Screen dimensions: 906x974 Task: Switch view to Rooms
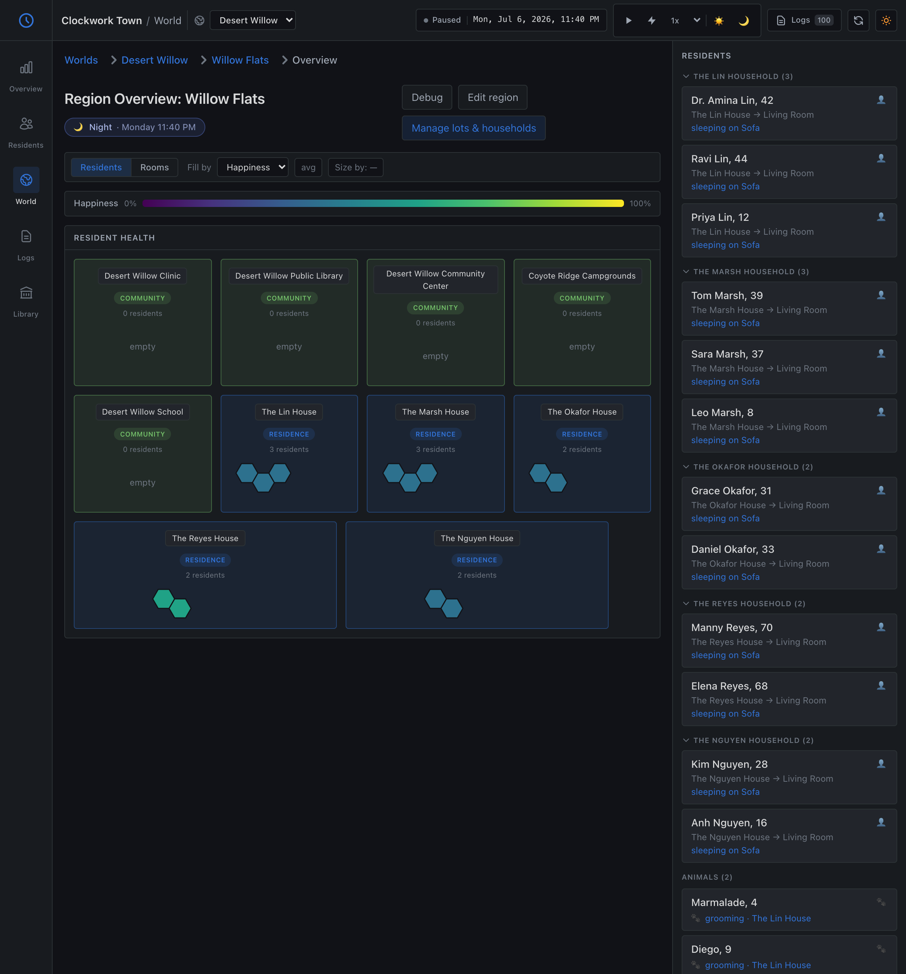coord(154,167)
